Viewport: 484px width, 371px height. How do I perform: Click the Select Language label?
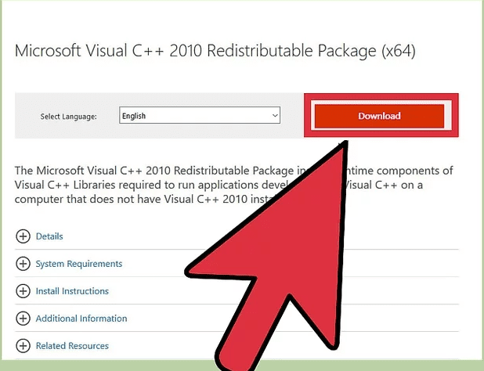(68, 117)
